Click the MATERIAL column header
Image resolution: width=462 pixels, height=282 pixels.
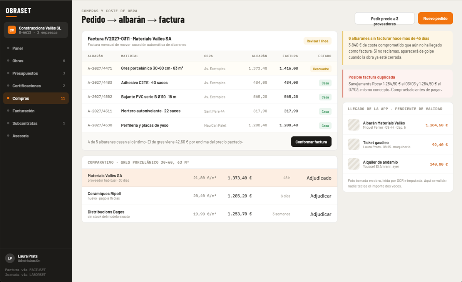click(x=129, y=56)
